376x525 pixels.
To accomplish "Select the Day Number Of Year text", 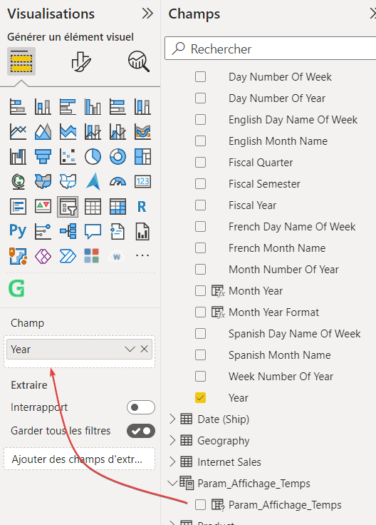I will point(277,98).
